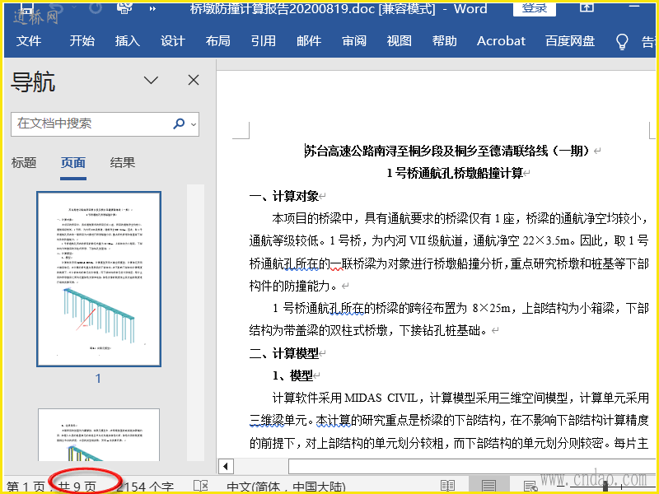The height and width of the screenshot is (494, 659).
Task: Click the 登录 (Sign in) button
Action: point(535,8)
